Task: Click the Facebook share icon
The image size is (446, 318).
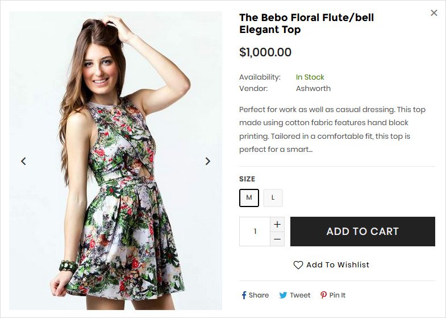Action: (x=244, y=295)
